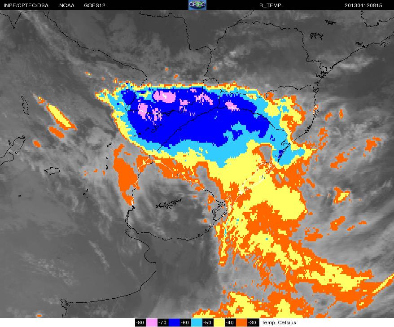Image resolution: width=394 pixels, height=327 pixels.
Task: Click the pink legend color swatch
Action: click(152, 323)
